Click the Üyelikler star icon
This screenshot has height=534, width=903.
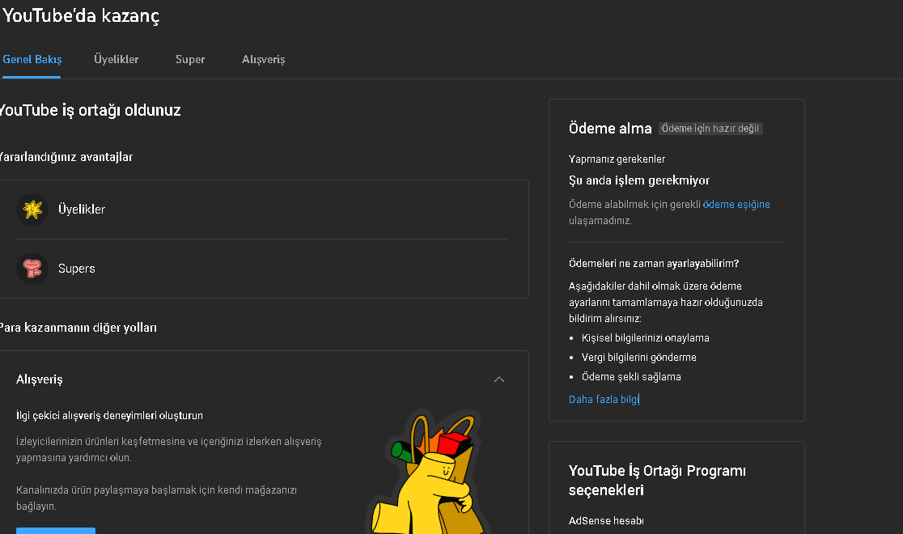click(x=32, y=209)
